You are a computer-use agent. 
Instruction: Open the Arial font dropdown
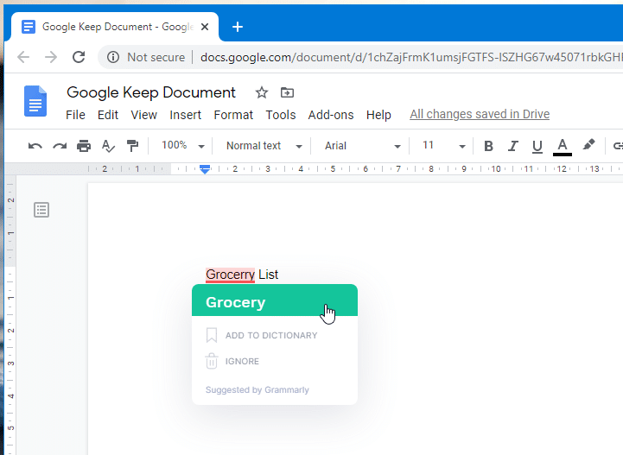(362, 146)
